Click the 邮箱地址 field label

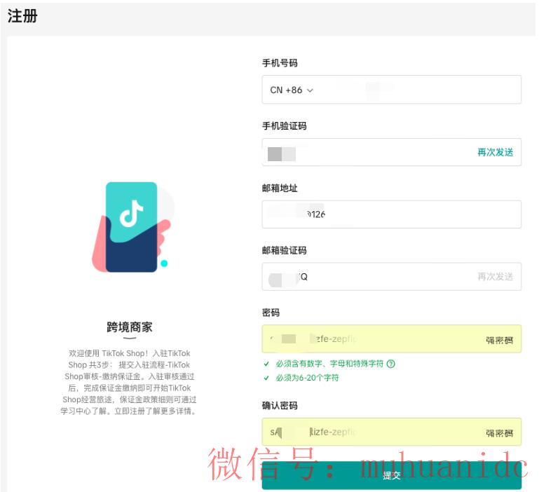click(280, 188)
